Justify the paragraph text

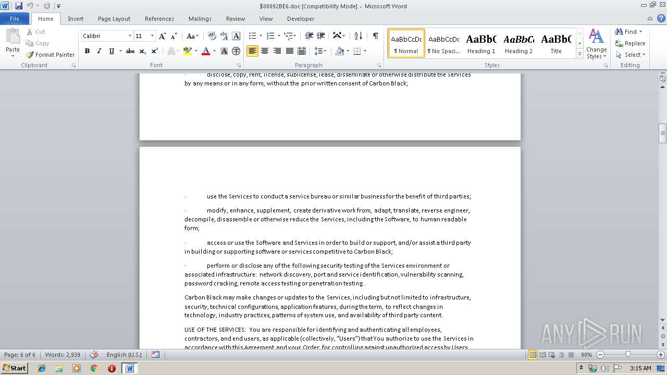pos(289,51)
